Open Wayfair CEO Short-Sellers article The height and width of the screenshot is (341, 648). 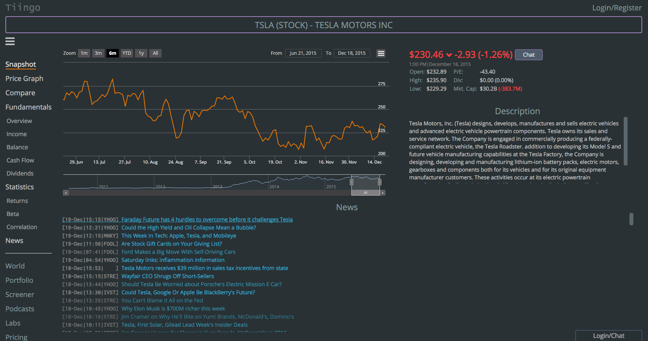167,276
